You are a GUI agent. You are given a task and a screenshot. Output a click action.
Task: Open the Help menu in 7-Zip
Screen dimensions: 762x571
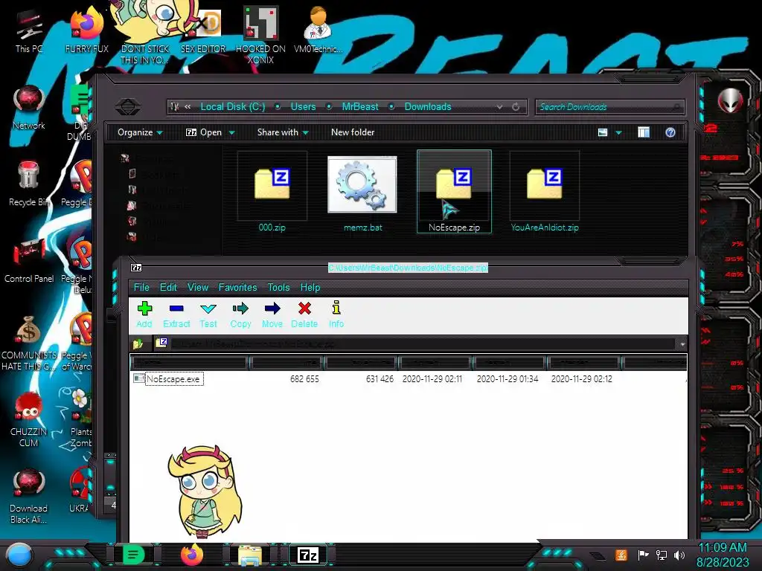(x=310, y=288)
